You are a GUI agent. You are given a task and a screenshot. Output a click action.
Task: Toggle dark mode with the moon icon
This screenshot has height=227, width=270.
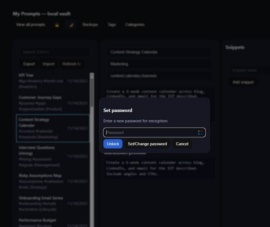tap(71, 25)
